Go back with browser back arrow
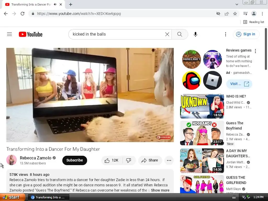 click(6, 14)
